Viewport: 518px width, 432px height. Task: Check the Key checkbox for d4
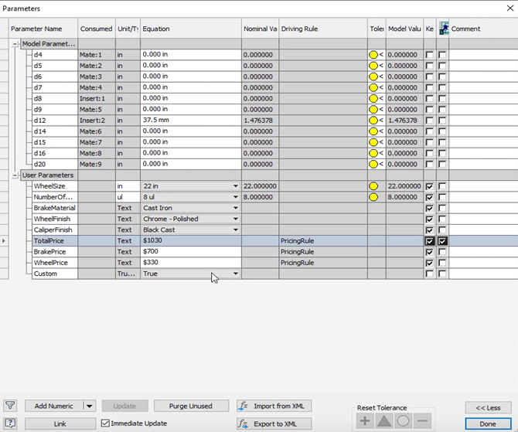429,55
